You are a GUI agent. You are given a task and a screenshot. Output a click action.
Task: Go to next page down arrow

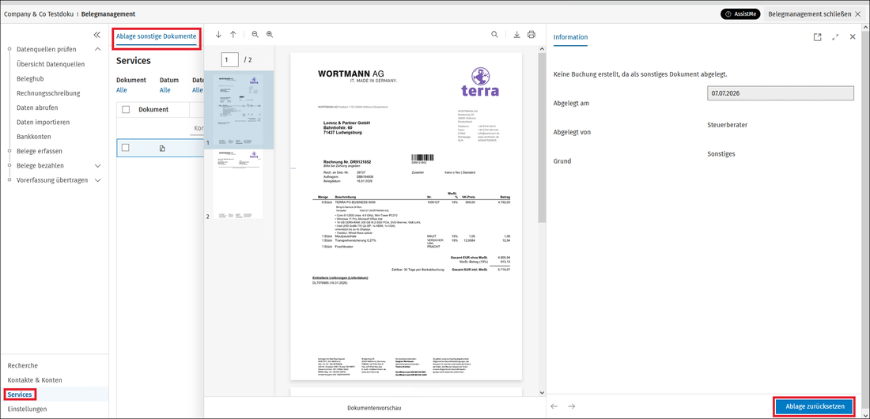pos(218,35)
